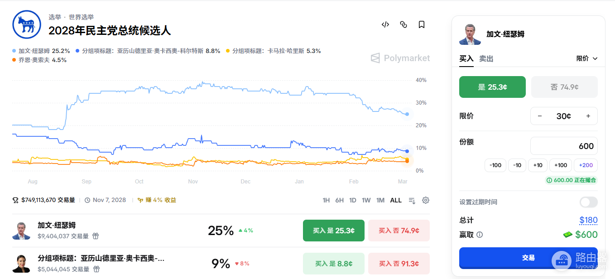
Task: Choose 否 74.9¢ in trade panel
Action: (x=564, y=87)
